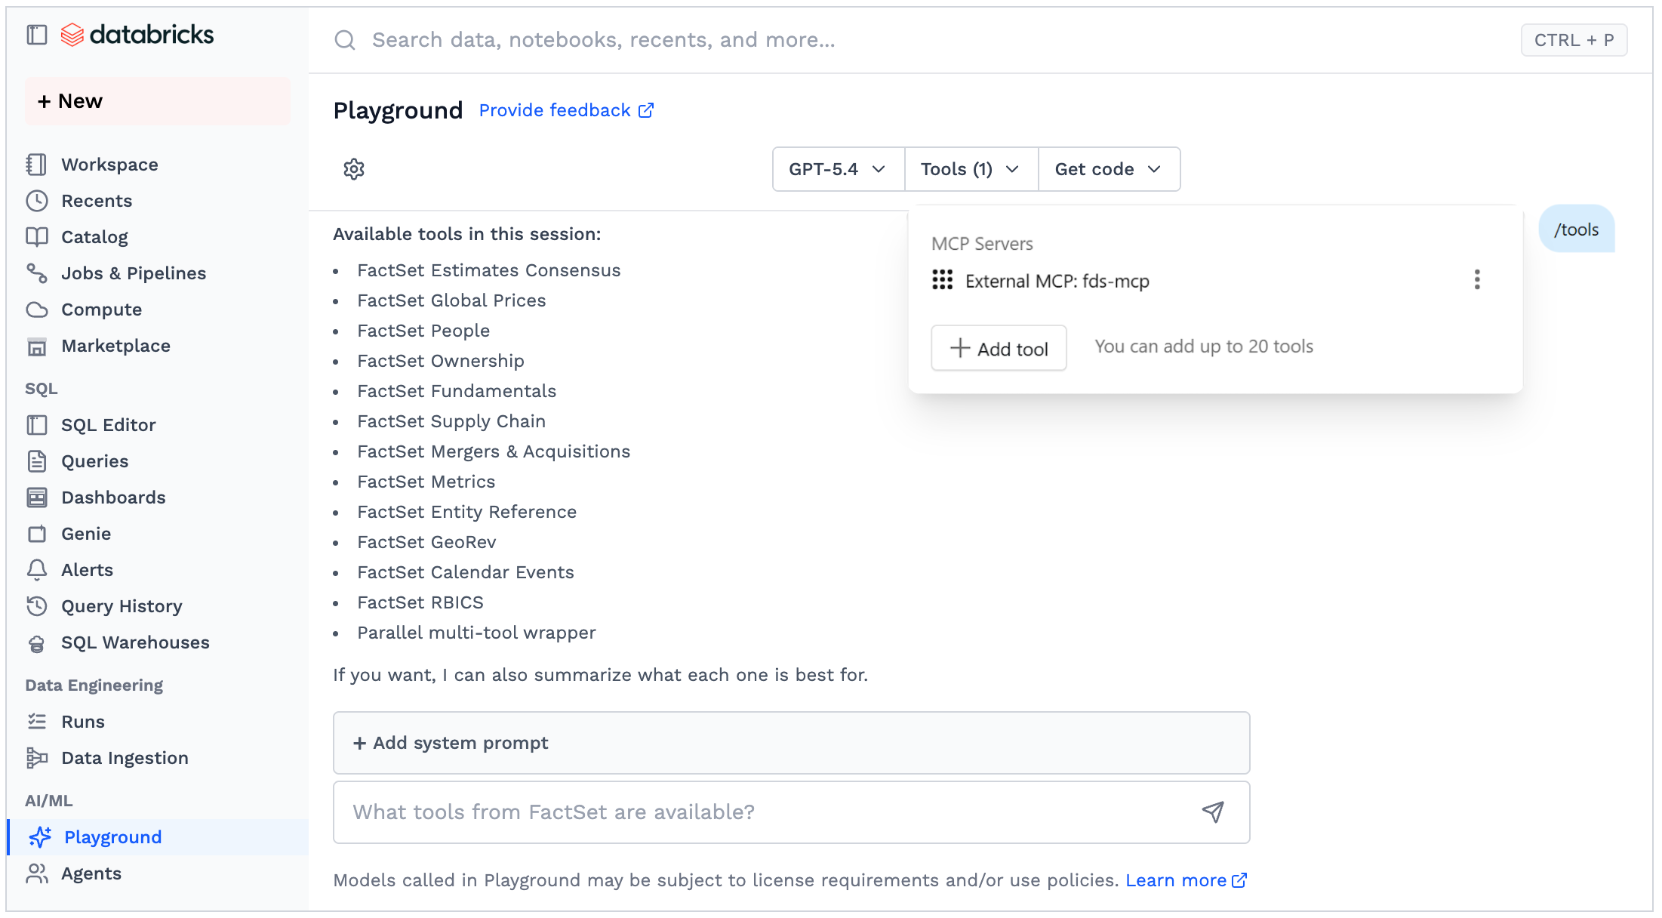
Task: Collapse sidebar using the panel icon
Action: click(x=37, y=35)
